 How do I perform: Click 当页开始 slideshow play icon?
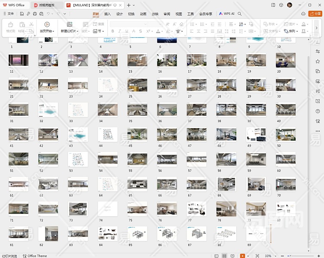(47, 25)
